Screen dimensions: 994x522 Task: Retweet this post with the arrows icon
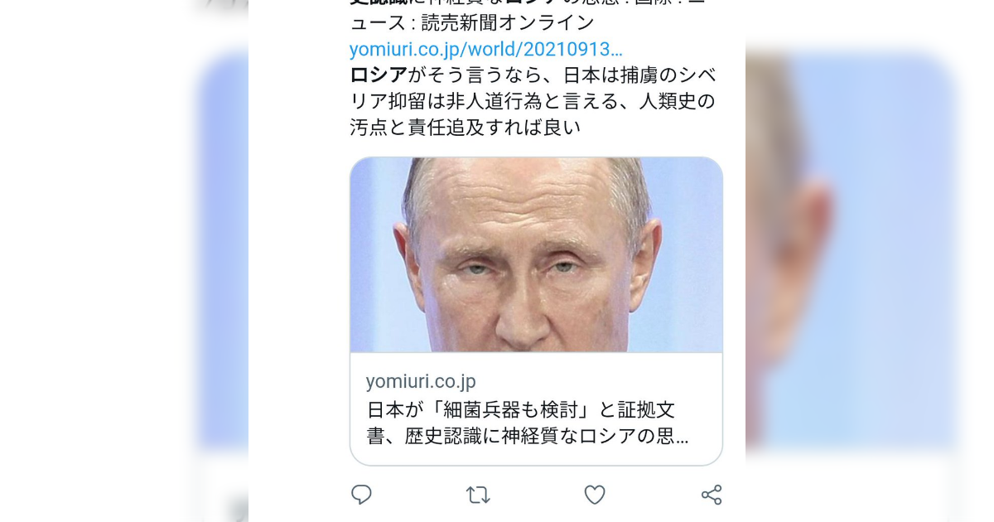[x=478, y=495]
